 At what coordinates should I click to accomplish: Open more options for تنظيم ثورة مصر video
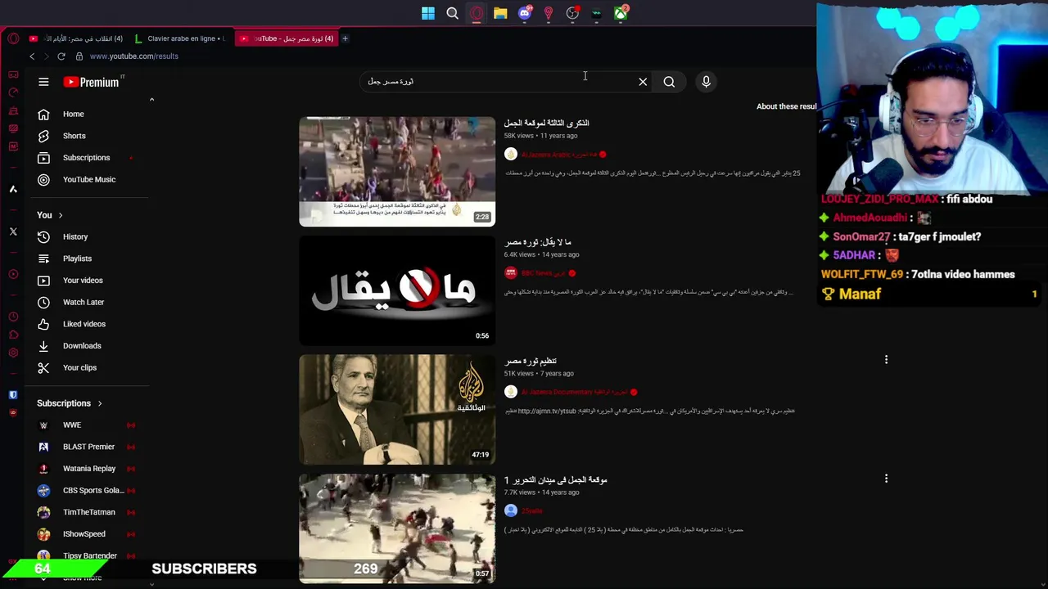(x=886, y=360)
